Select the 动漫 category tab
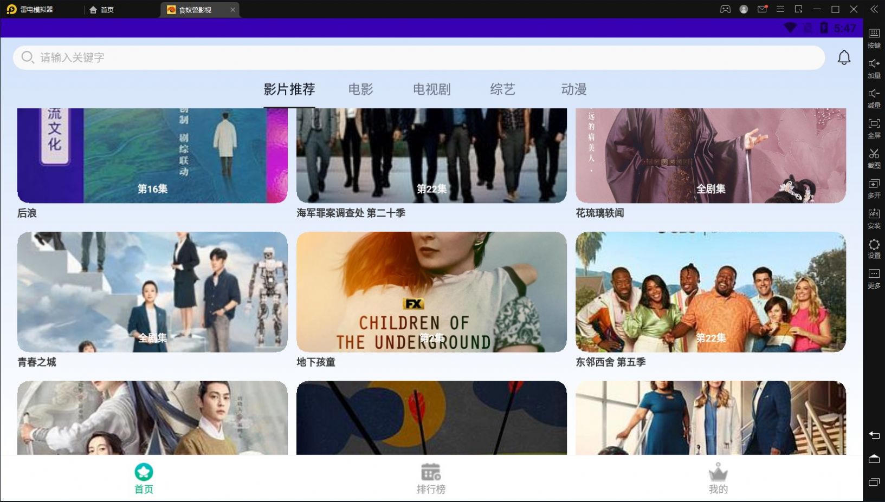The height and width of the screenshot is (502, 885). 573,89
